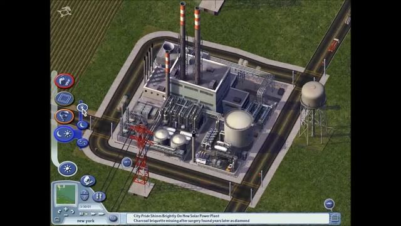Open the Terraform tools menu button

(65, 81)
